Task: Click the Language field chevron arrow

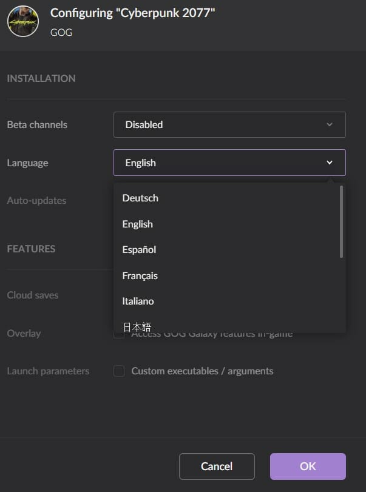Action: [x=330, y=163]
